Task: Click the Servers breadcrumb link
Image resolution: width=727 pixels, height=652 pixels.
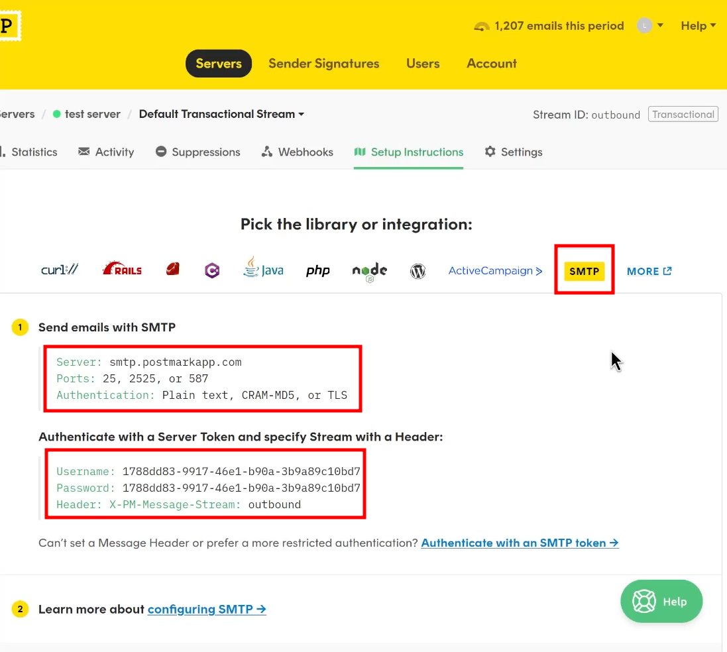Action: (17, 114)
